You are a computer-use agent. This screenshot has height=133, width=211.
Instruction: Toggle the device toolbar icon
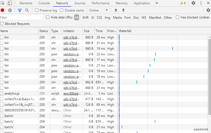tap(10, 3)
